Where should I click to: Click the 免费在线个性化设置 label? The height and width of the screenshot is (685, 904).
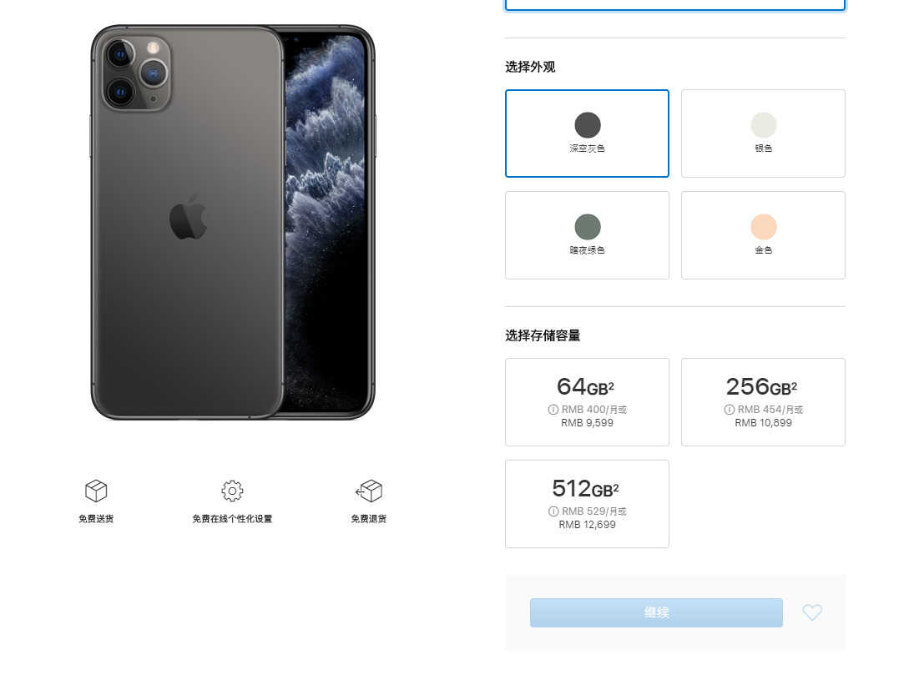[232, 518]
